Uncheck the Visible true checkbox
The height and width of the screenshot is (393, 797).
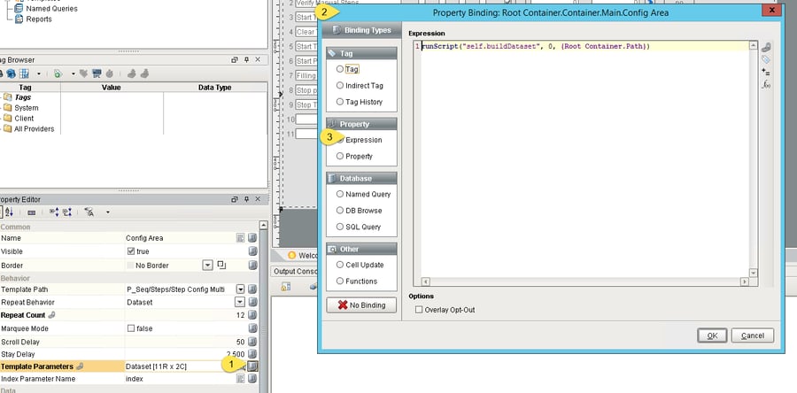131,251
